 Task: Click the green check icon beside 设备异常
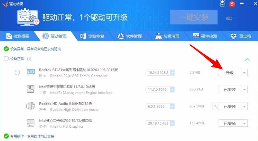tap(6, 49)
